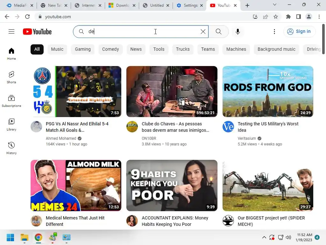
Task: Open Chrome extensions puzzle icon
Action: point(288,17)
